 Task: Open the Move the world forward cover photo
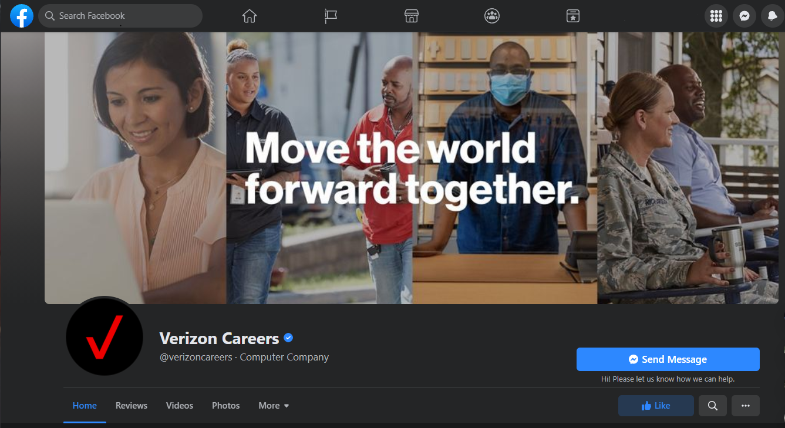coord(412,168)
